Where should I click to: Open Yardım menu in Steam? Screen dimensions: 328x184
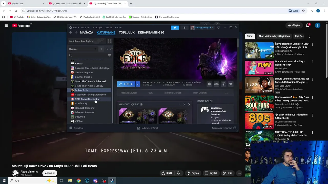click(118, 28)
